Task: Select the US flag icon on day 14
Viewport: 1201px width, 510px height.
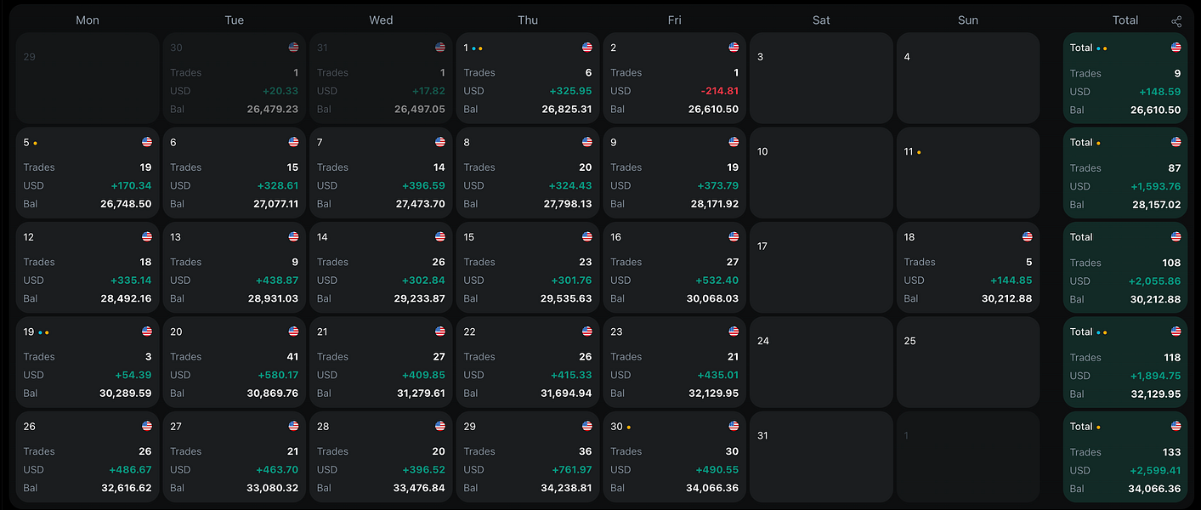Action: 440,236
